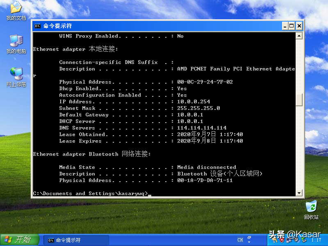The image size is (328, 246).
Task: Click the AMD PCNET Family description text
Action: point(236,68)
